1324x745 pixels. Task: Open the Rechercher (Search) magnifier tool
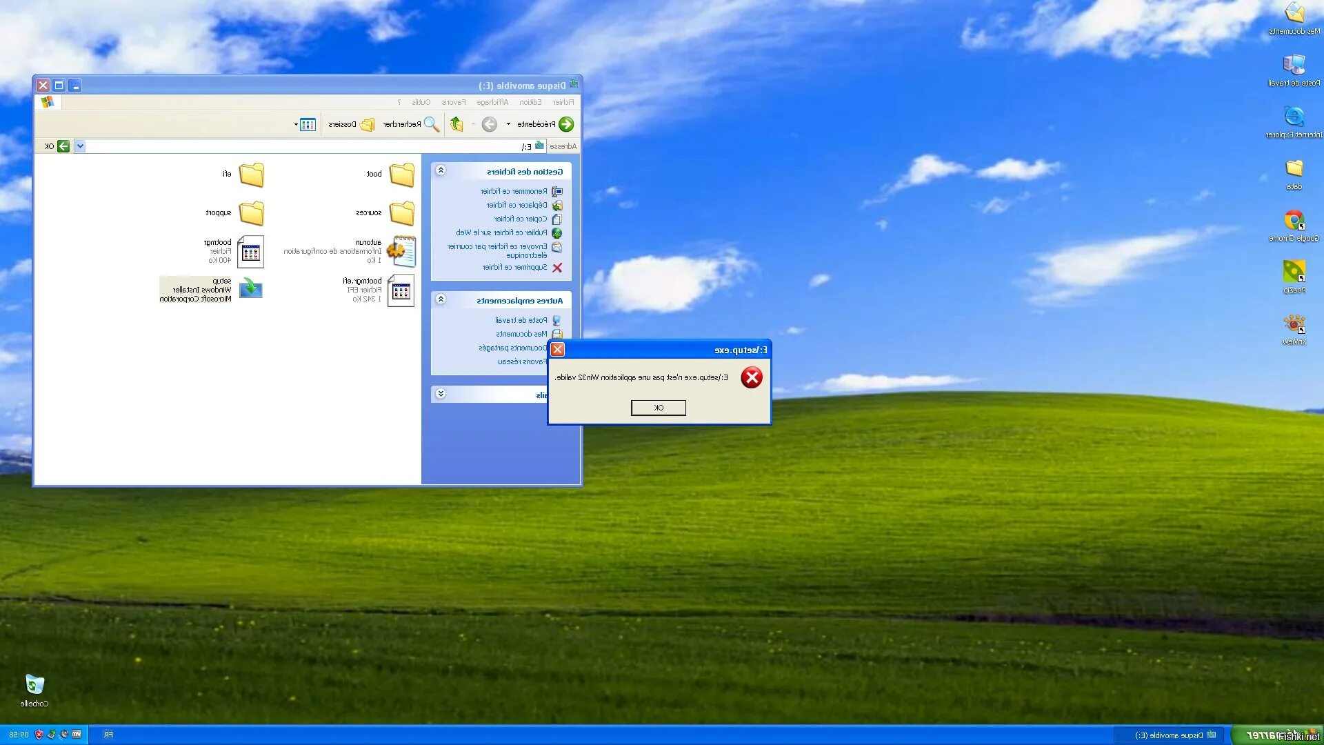pos(431,124)
